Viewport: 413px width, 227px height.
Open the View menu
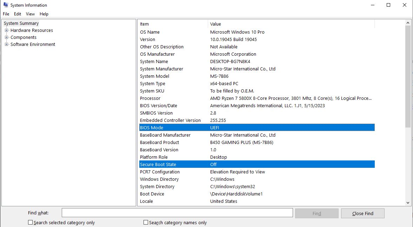[x=30, y=14]
